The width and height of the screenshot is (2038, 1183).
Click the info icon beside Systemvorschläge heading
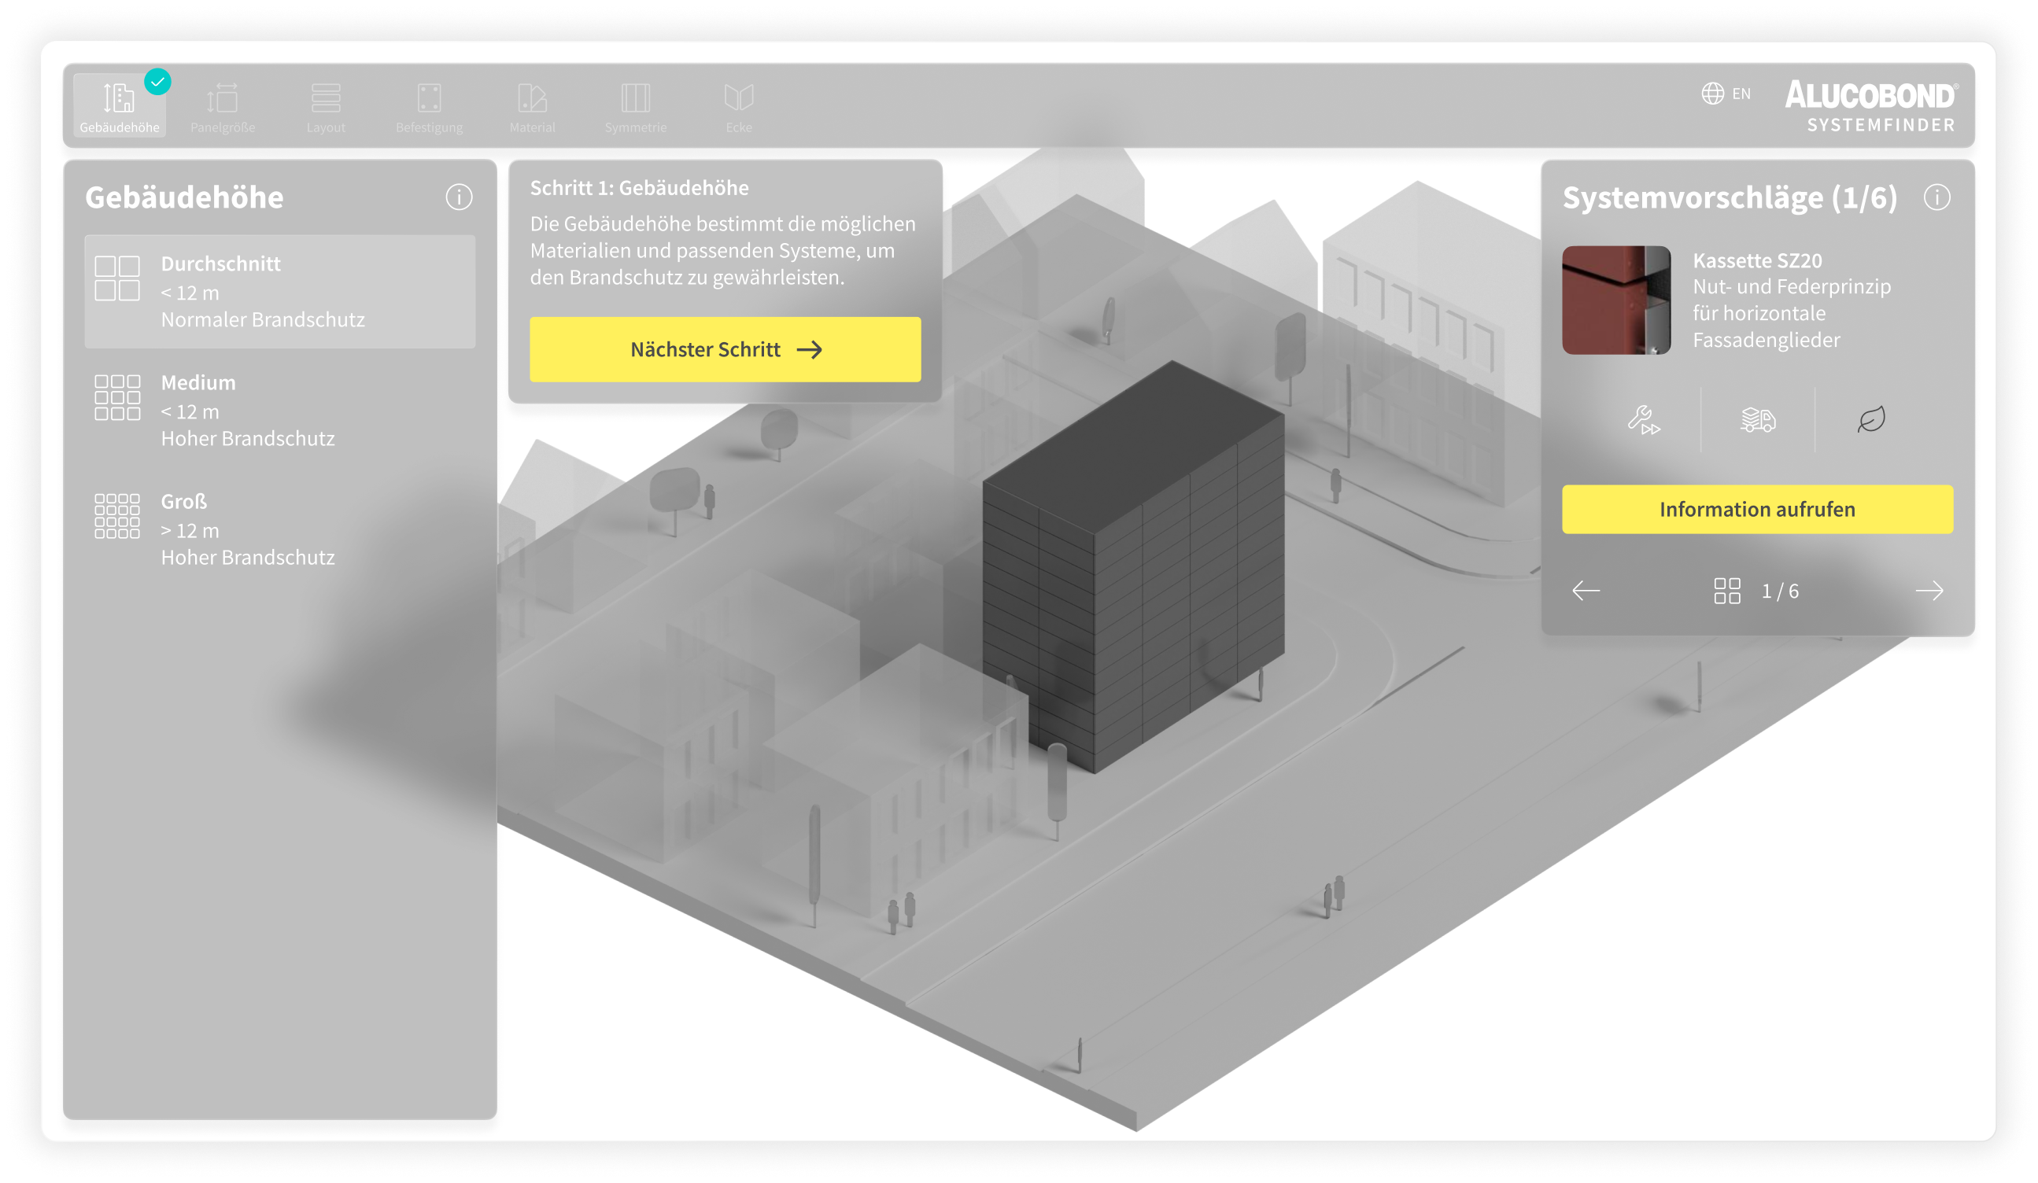click(1937, 197)
